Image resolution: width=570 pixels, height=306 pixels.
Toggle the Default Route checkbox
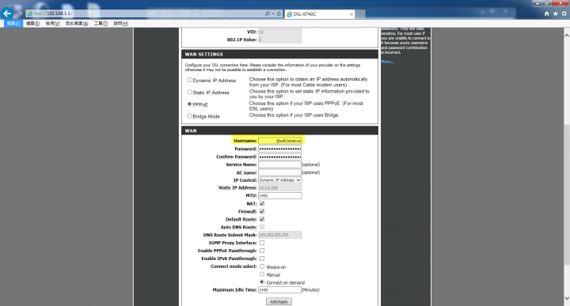(262, 219)
